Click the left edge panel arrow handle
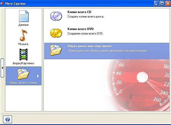171x125 pixels. point(2,68)
